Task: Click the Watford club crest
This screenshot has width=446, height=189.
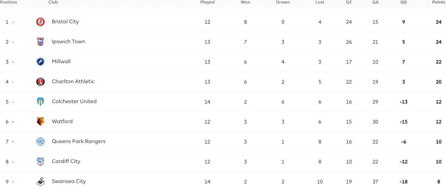Action: [40, 122]
